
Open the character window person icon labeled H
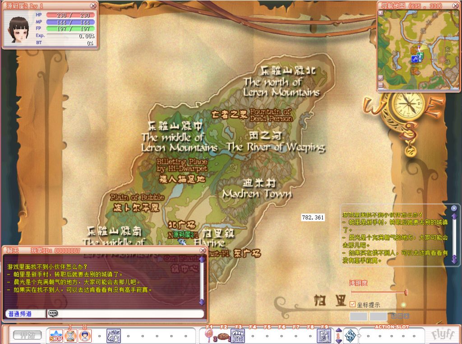[85, 335]
